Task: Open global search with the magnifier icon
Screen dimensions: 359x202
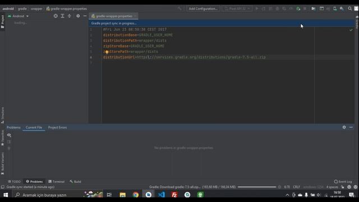Action: [x=350, y=9]
